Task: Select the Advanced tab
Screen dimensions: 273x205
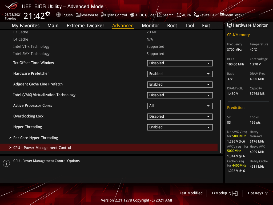Action: (123, 26)
